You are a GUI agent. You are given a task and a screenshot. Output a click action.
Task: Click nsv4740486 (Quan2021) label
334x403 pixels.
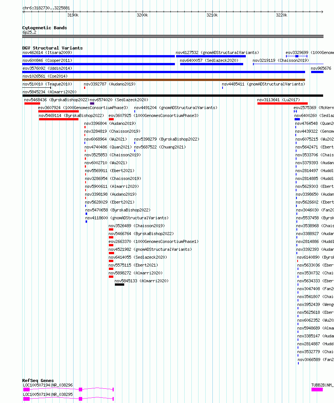pos(108,147)
